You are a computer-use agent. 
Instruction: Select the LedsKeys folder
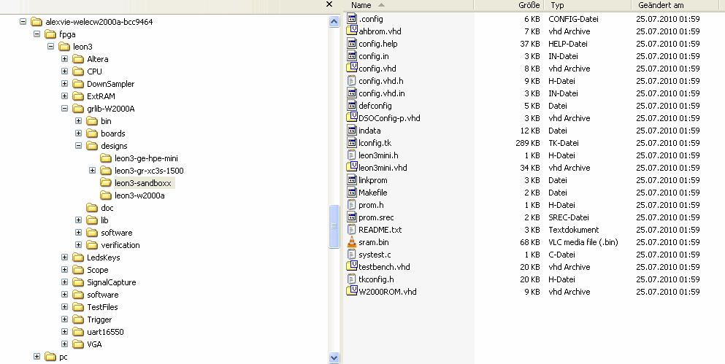(103, 257)
